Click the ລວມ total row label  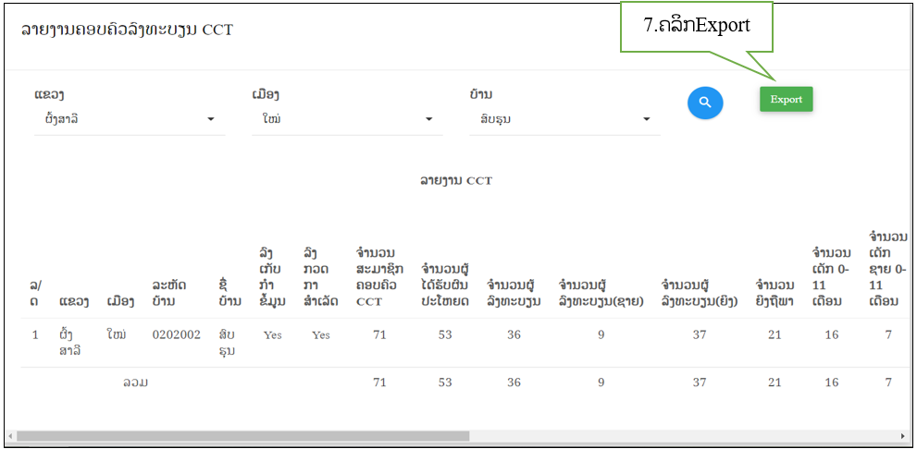coord(136,382)
